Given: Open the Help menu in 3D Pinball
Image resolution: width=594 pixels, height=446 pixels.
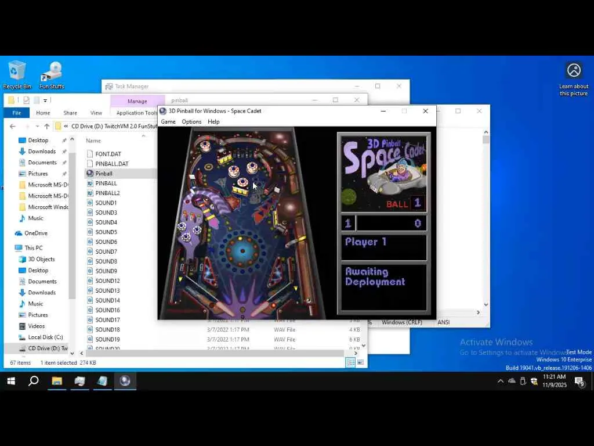Looking at the screenshot, I should [x=213, y=122].
